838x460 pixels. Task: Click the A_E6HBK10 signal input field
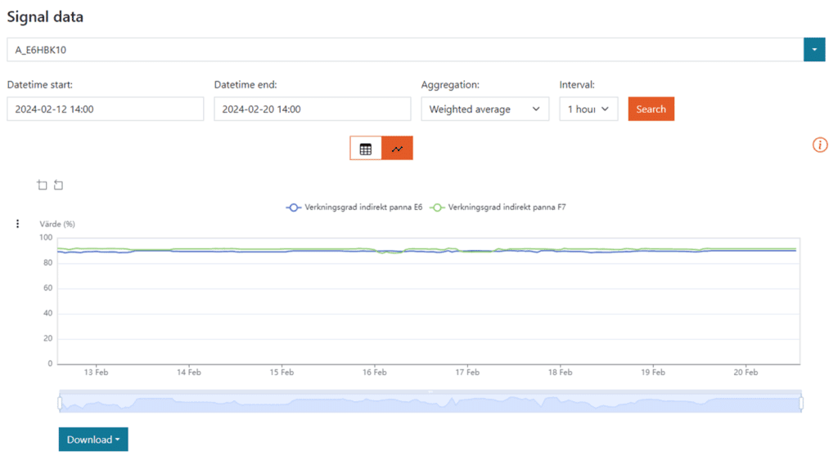coord(405,50)
